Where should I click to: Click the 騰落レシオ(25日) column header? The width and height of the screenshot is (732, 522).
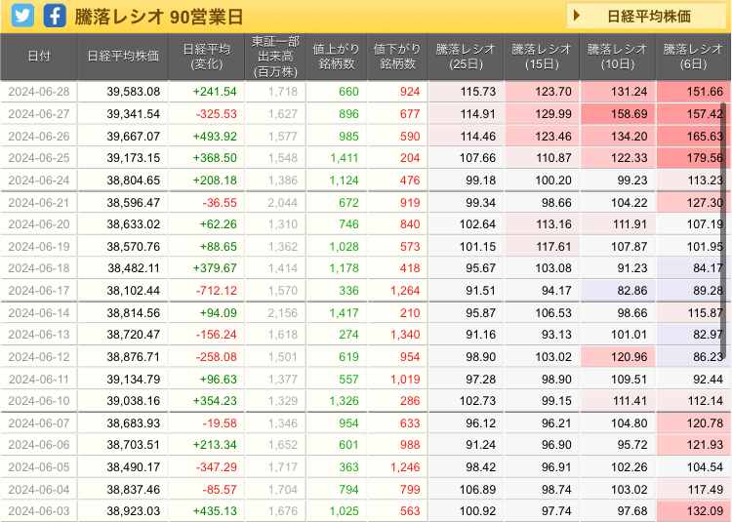point(466,57)
